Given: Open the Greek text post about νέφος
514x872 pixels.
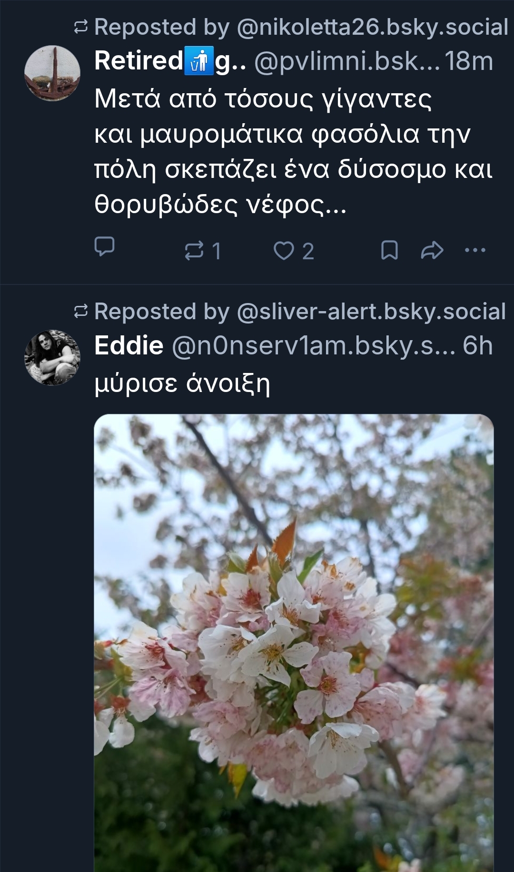Looking at the screenshot, I should [x=293, y=151].
